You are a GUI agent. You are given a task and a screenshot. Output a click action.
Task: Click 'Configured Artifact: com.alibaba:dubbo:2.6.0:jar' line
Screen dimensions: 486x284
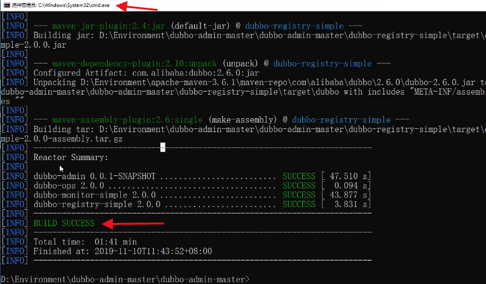click(146, 73)
